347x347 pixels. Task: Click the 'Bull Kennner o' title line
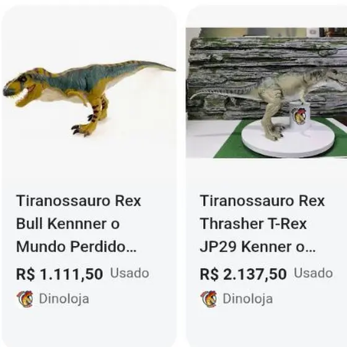[x=68, y=224]
